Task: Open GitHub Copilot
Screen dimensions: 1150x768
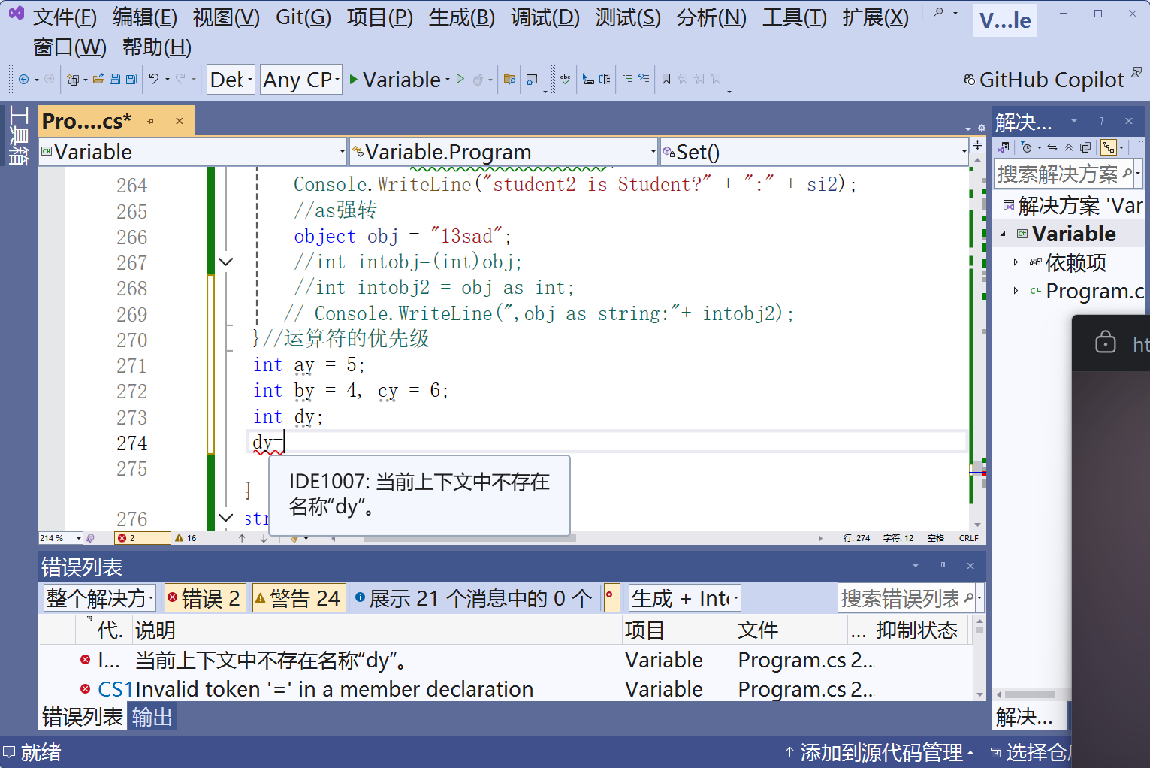Action: (1044, 80)
